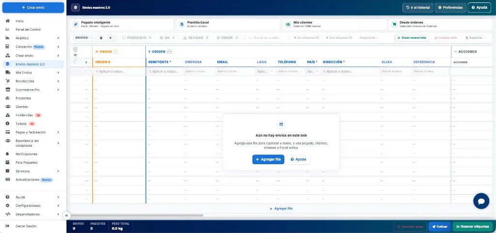Click the REMITENTE Aplicar a todos field
The width and height of the screenshot is (496, 233).
(x=165, y=71)
